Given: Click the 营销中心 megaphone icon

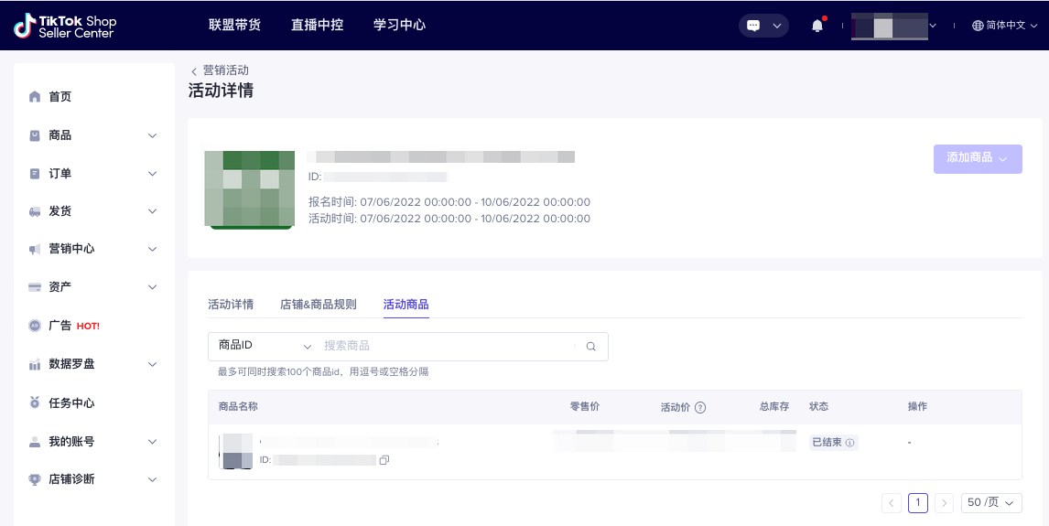Looking at the screenshot, I should tap(35, 250).
